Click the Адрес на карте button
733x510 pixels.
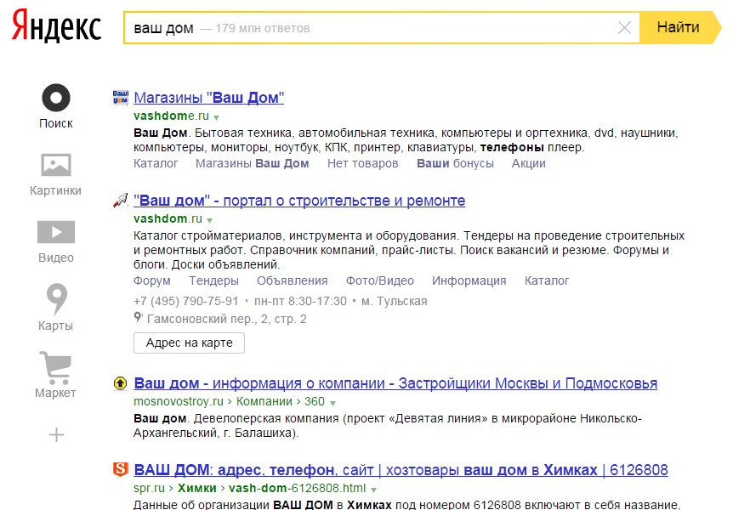pos(189,343)
